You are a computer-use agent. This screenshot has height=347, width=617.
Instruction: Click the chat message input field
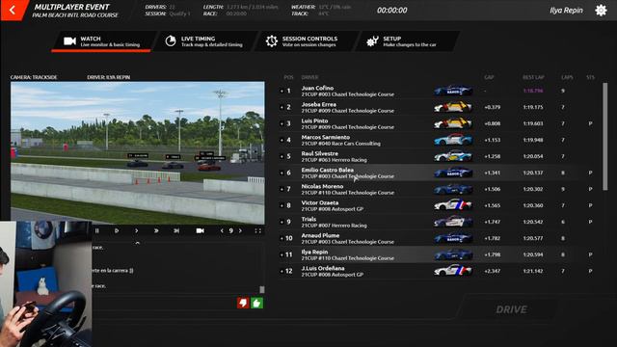coord(163,303)
